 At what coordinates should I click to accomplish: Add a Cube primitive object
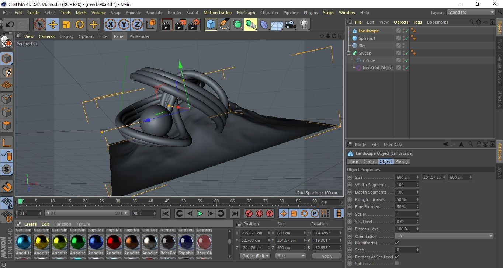click(x=211, y=25)
